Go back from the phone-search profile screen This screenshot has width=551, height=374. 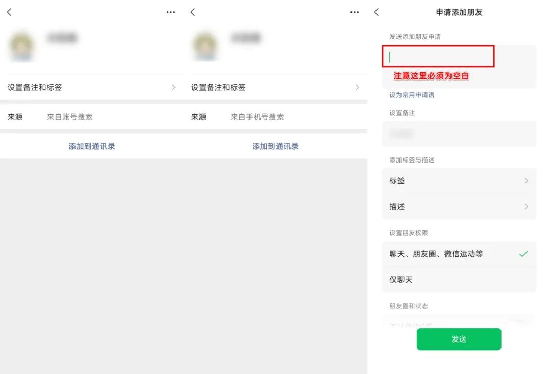[x=192, y=12]
